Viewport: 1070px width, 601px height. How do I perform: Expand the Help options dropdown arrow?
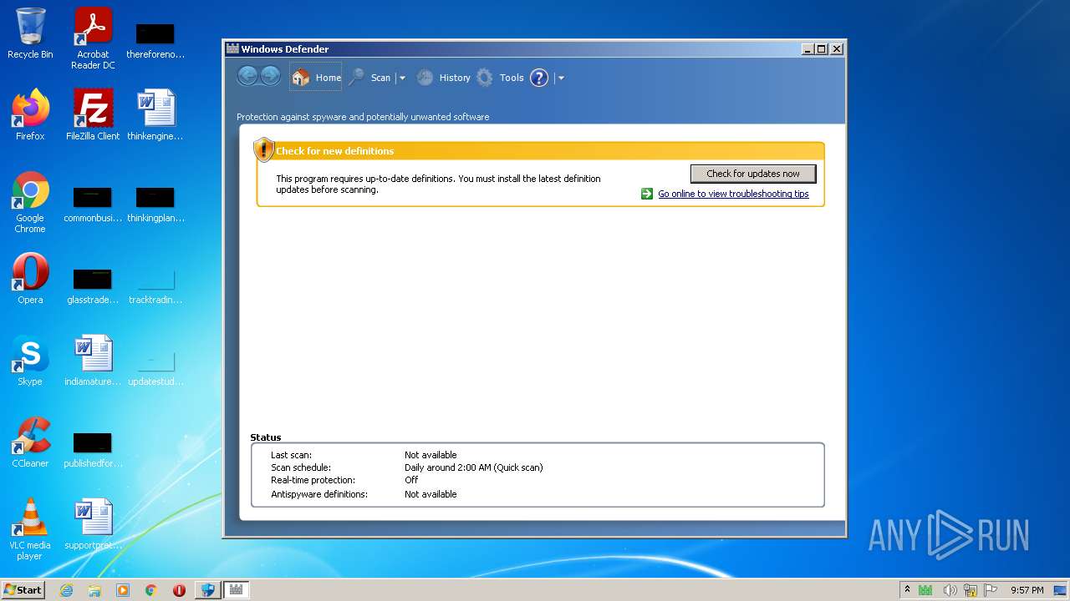[561, 78]
